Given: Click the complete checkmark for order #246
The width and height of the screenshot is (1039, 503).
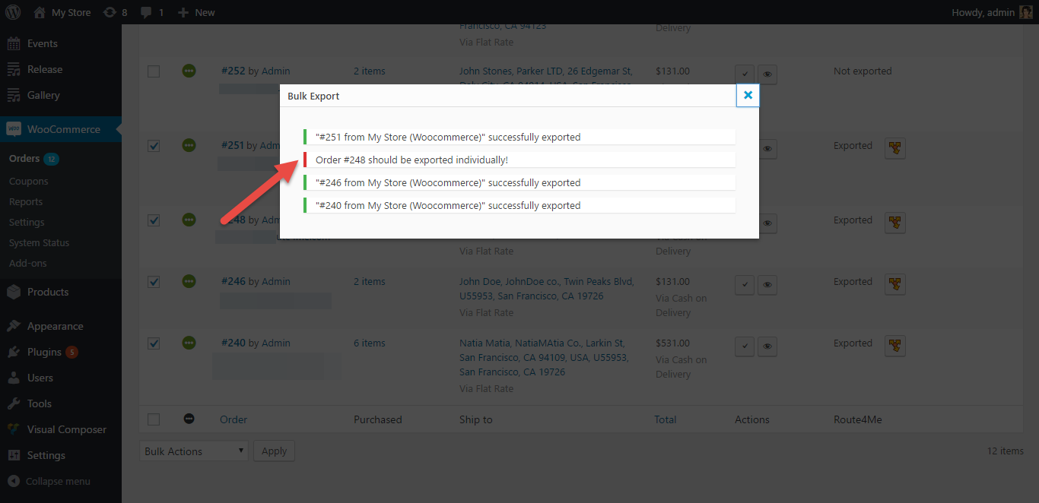Looking at the screenshot, I should point(745,284).
